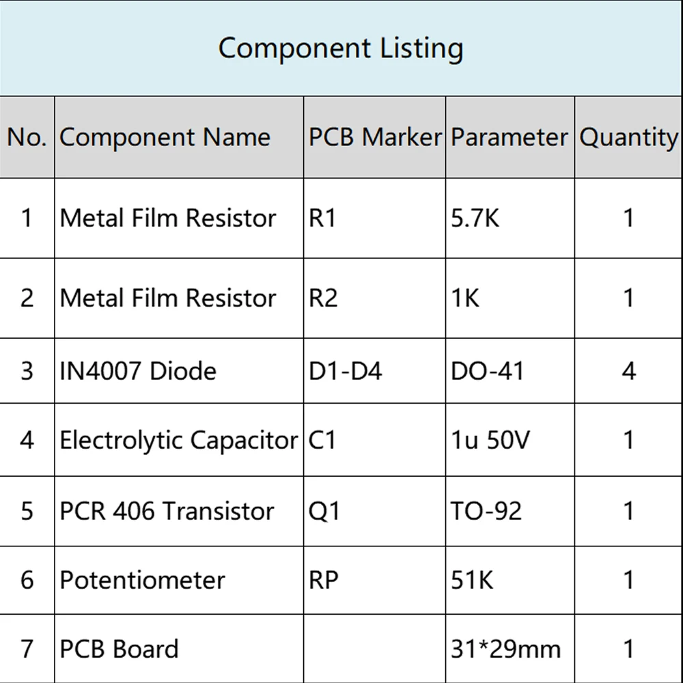The image size is (683, 683).
Task: Click the 5.7K parameter cell
Action: (510, 218)
